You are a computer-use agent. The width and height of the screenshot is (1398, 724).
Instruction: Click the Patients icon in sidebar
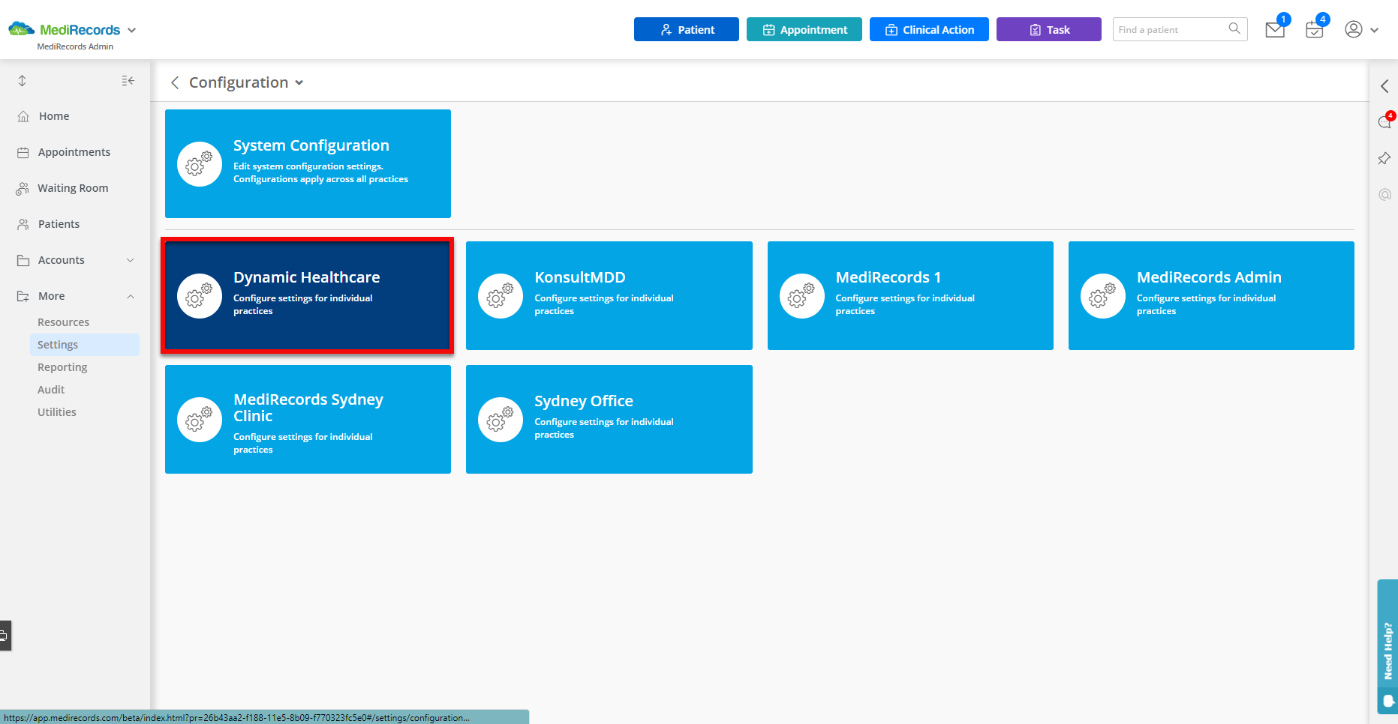coord(23,224)
